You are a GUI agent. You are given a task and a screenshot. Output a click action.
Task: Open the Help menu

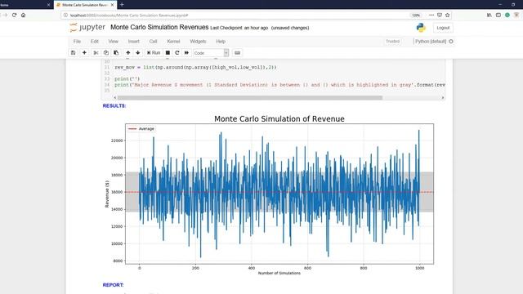click(221, 42)
